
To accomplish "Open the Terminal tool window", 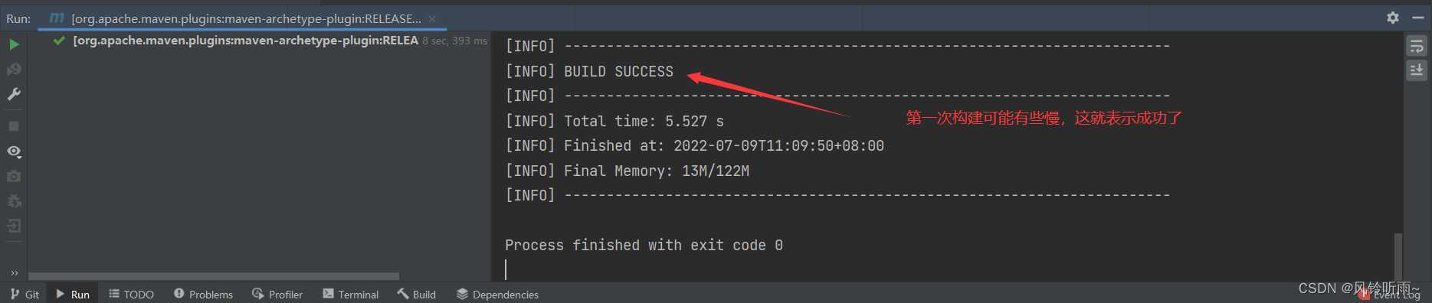I will 351,294.
